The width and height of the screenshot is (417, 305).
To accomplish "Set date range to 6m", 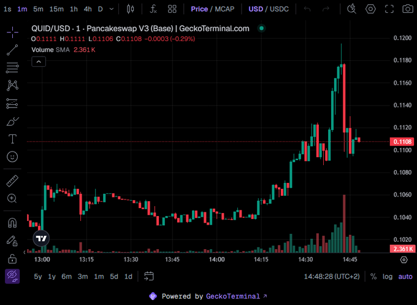I will pos(66,277).
